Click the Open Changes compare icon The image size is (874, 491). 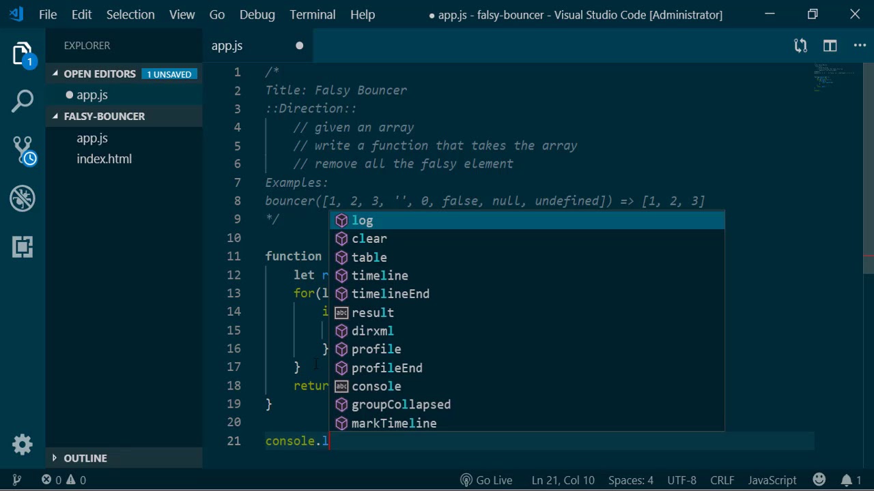click(800, 46)
